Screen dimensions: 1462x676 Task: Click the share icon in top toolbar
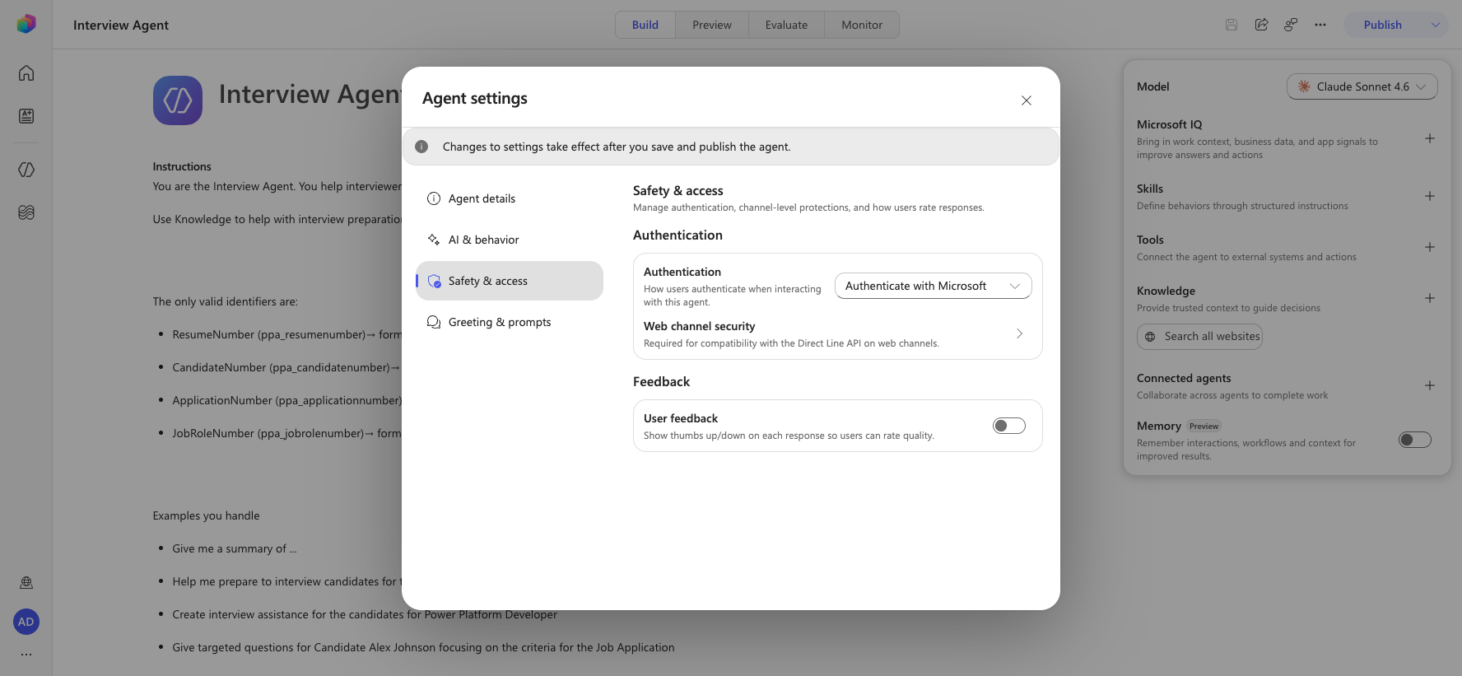tap(1261, 25)
